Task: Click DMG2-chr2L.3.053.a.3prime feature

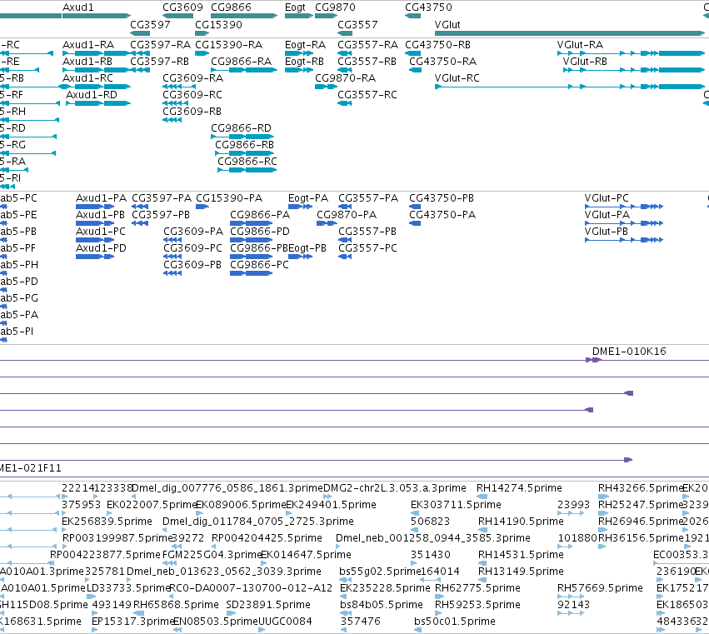Action: [x=395, y=488]
